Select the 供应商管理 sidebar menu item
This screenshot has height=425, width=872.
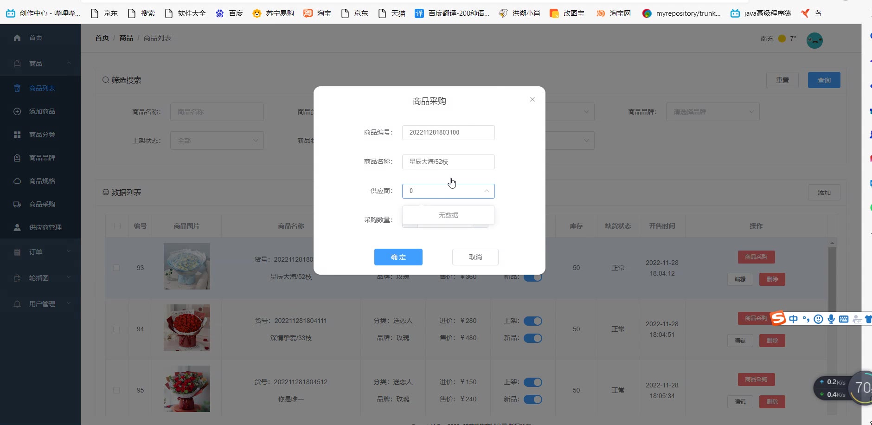point(40,227)
